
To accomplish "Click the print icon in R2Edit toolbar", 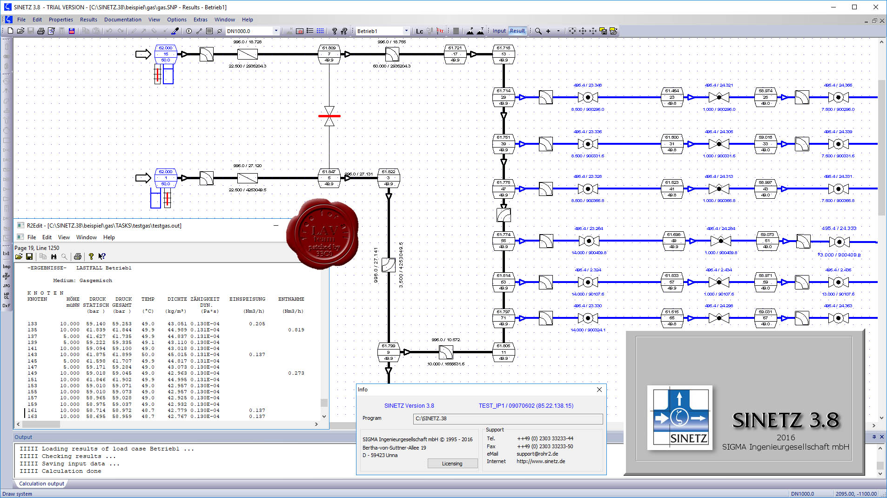I will click(78, 256).
